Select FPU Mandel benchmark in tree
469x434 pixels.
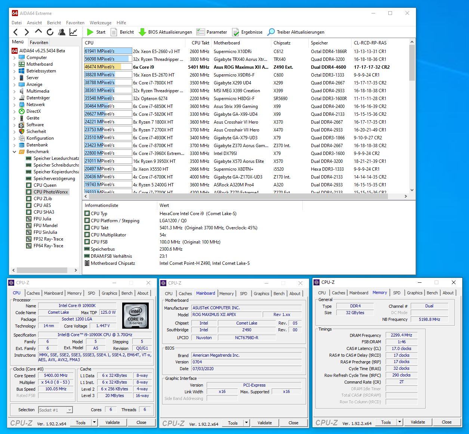[x=46, y=226]
